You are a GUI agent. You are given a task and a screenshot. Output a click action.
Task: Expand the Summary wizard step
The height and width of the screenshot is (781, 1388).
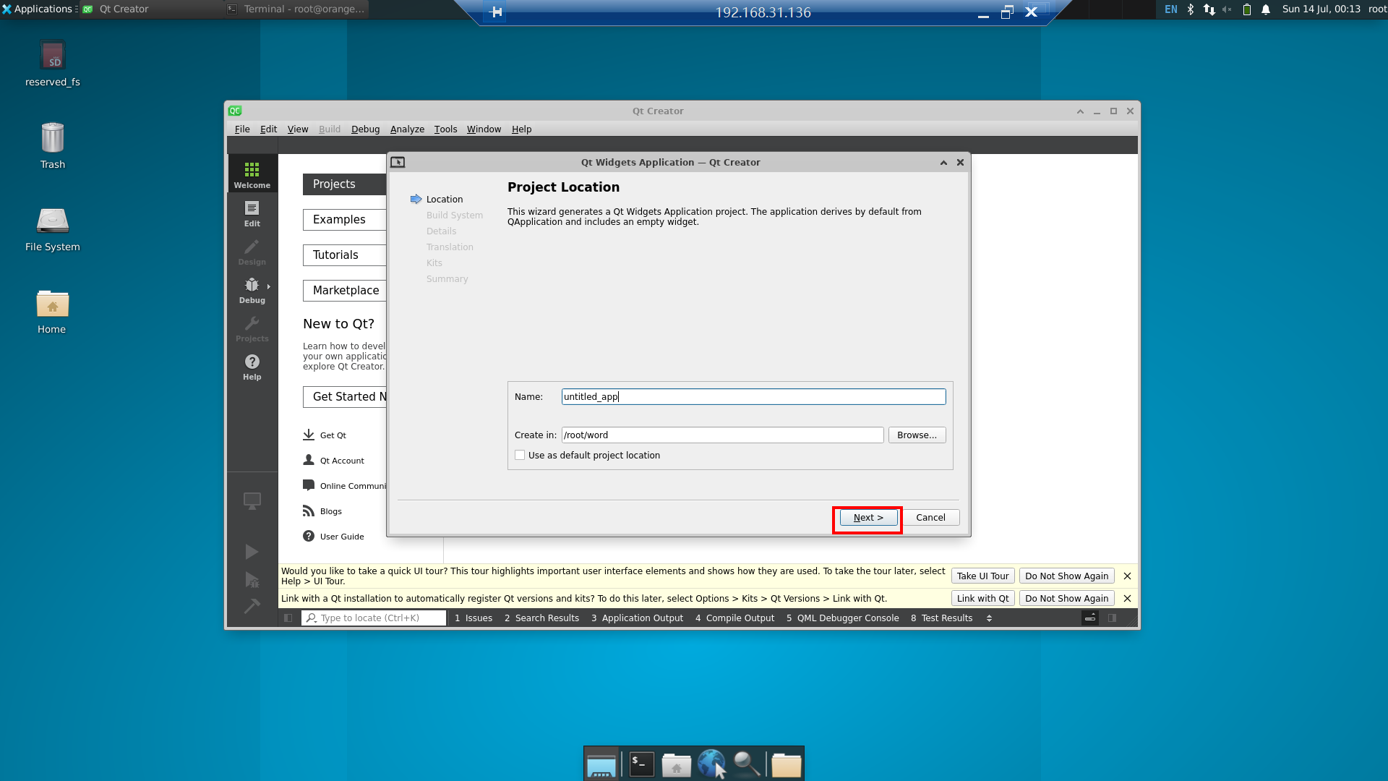tap(446, 278)
